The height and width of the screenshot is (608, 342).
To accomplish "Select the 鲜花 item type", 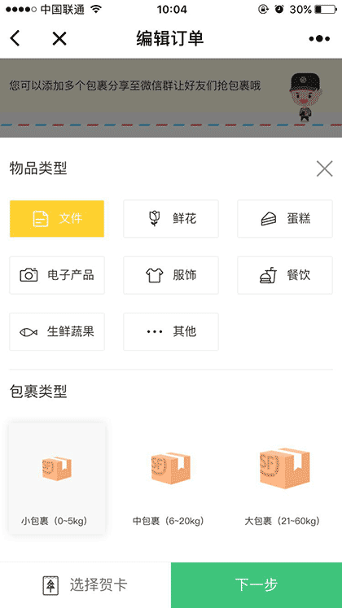I will click(171, 219).
